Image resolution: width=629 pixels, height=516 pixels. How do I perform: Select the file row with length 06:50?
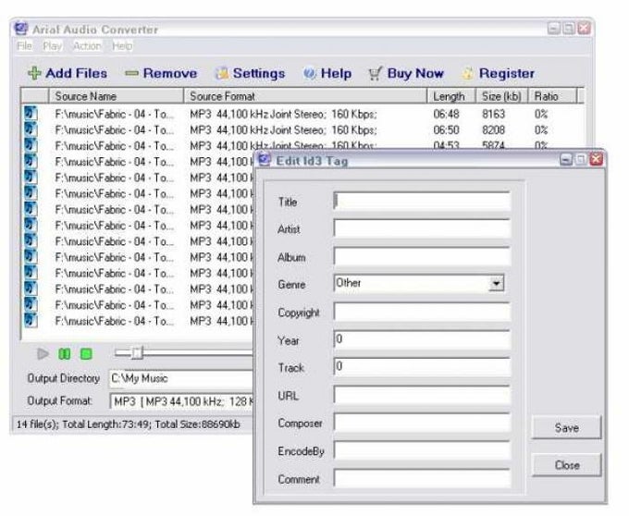pyautogui.click(x=302, y=130)
